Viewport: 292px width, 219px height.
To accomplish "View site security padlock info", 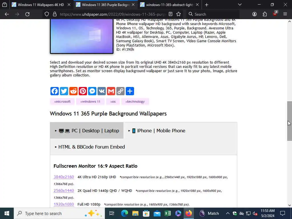I will (54, 14).
